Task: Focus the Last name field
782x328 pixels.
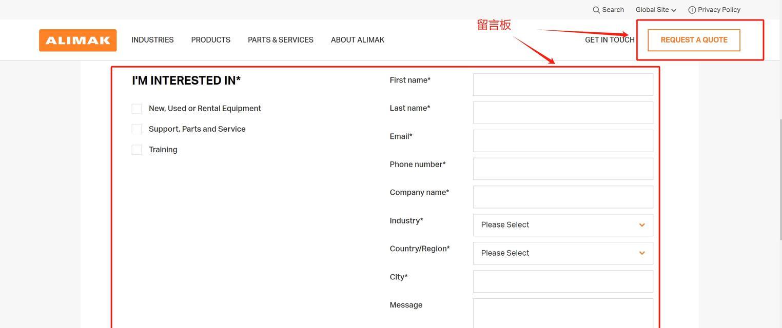Action: pyautogui.click(x=563, y=113)
